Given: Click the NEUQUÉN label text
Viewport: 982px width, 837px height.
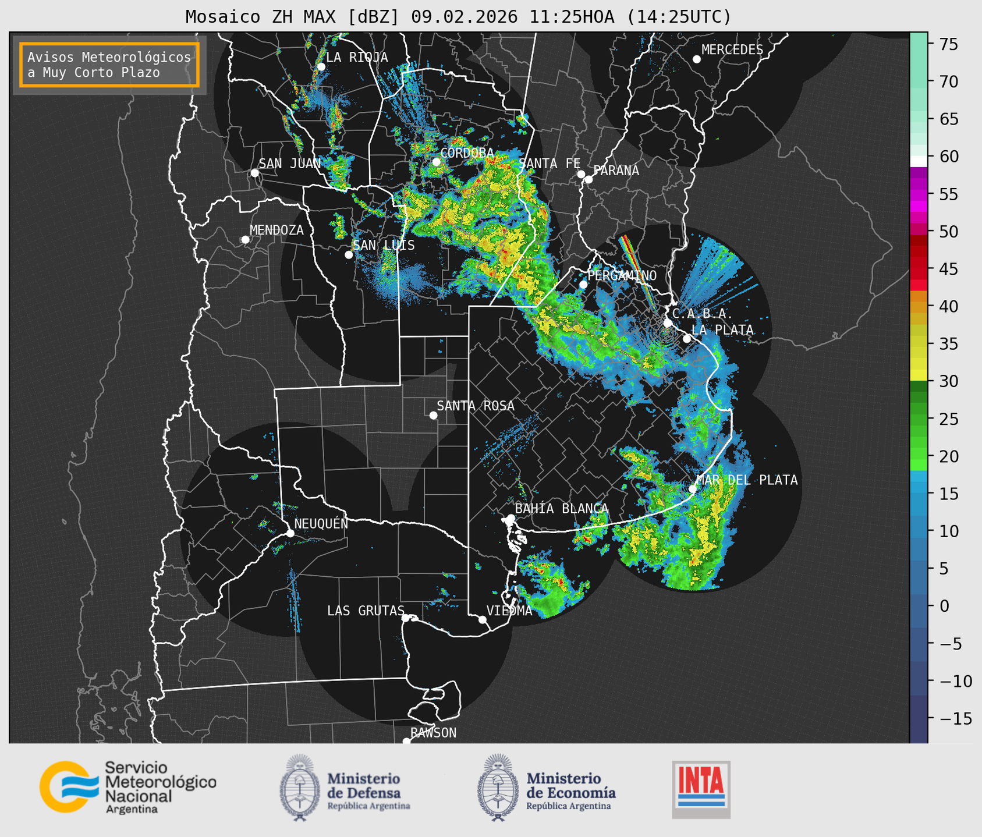Looking at the screenshot, I should click(321, 524).
